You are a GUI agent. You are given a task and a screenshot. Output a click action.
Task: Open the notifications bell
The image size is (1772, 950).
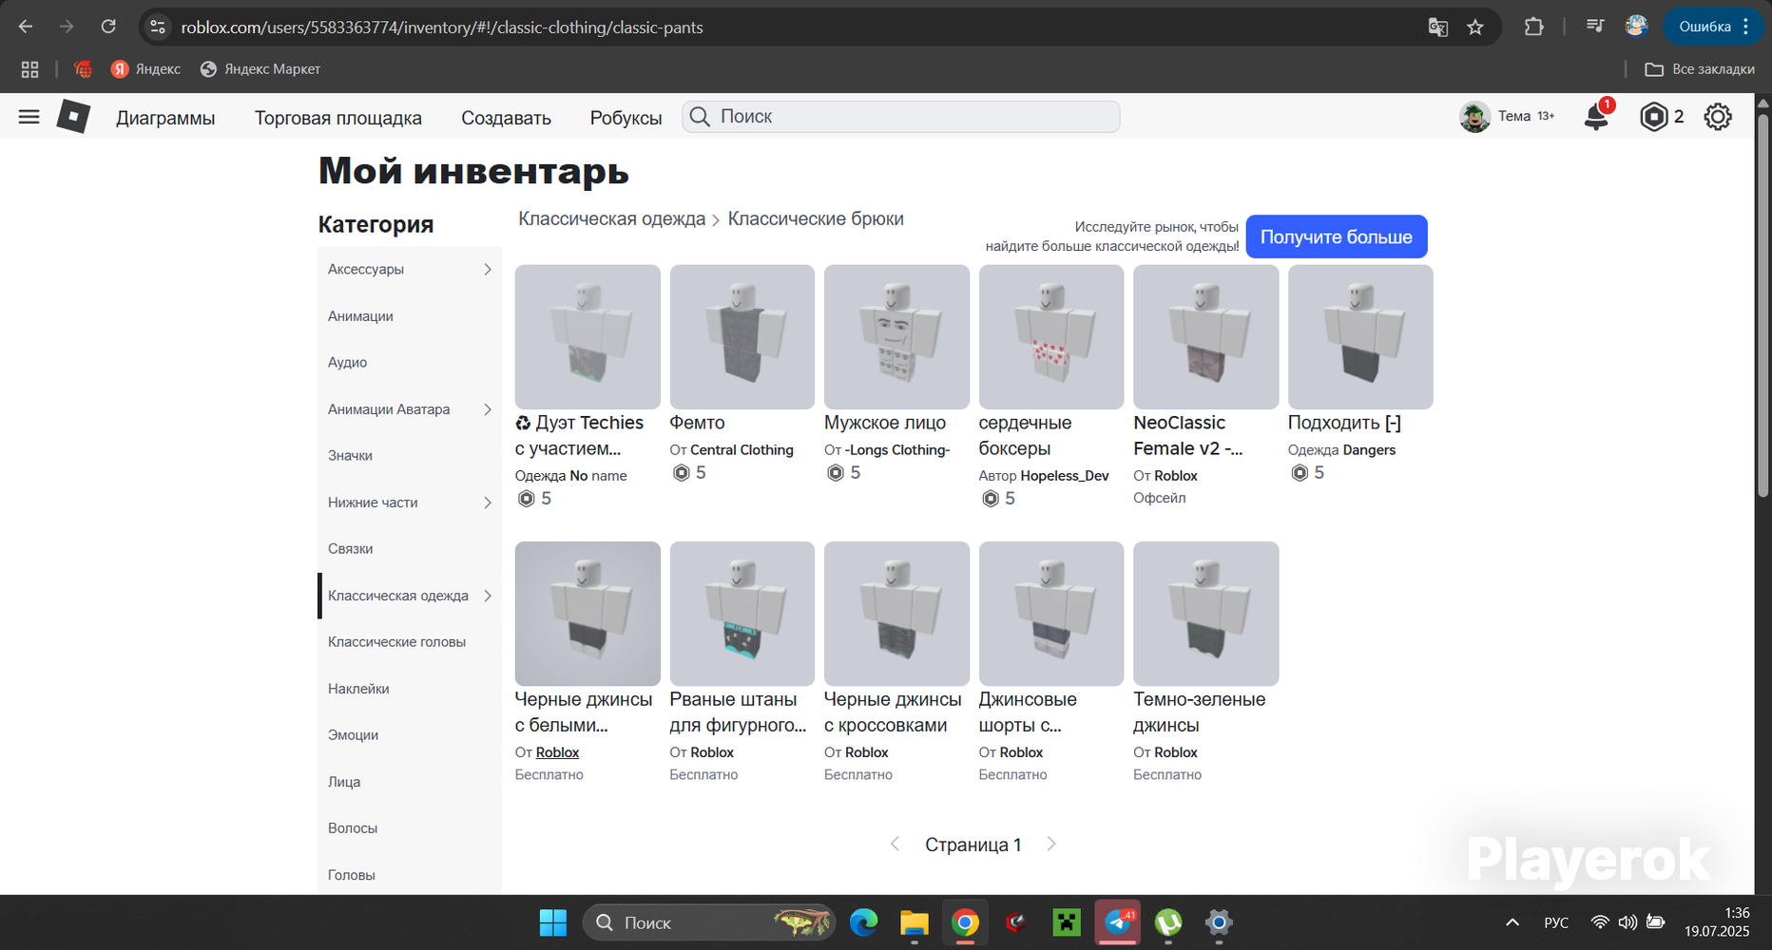[1596, 116]
